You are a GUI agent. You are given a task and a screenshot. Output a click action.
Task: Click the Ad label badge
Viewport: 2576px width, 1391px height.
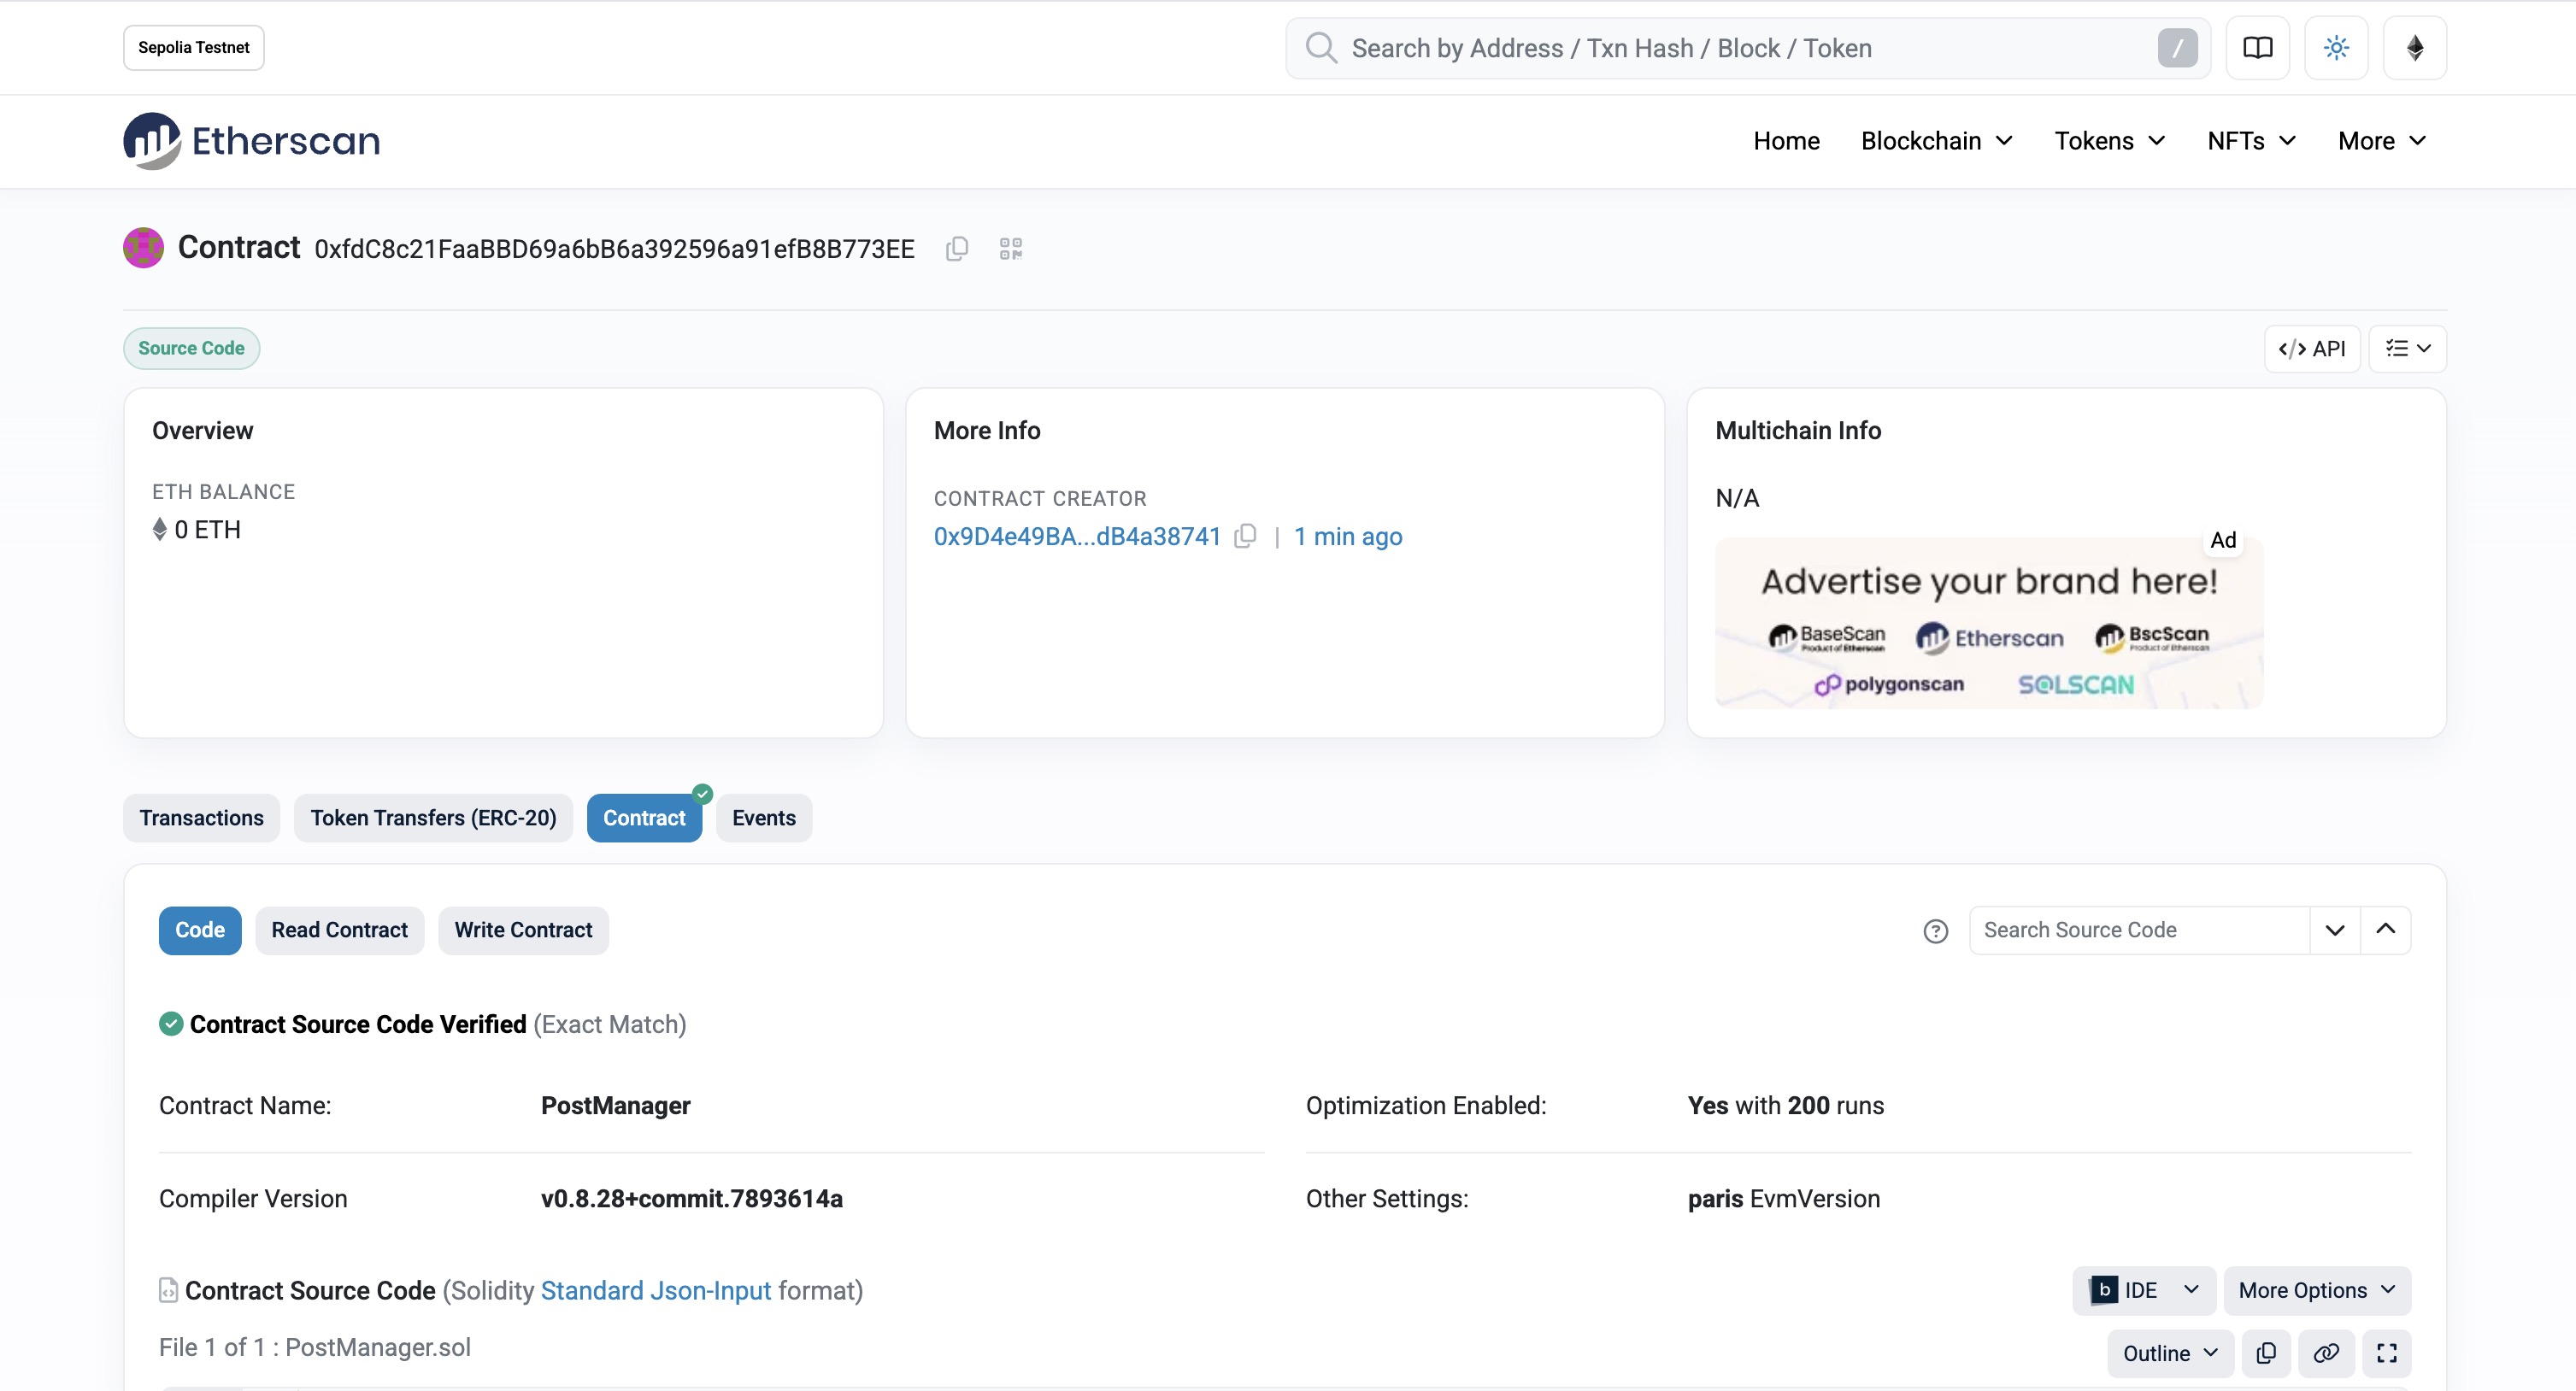click(x=2223, y=540)
